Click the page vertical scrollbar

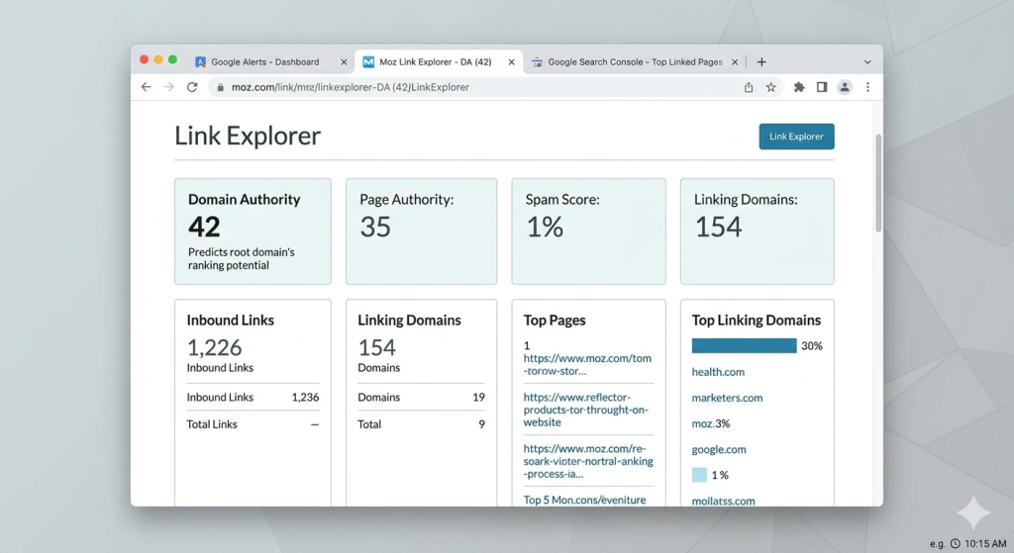(x=877, y=183)
